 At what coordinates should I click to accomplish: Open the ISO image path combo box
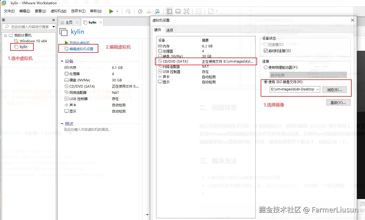tap(295, 89)
